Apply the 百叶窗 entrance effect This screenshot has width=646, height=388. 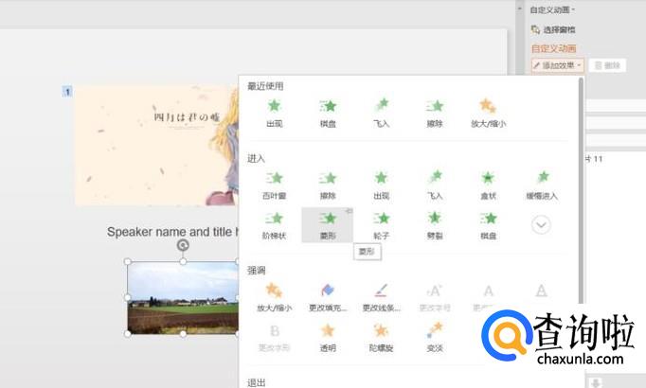tap(275, 185)
